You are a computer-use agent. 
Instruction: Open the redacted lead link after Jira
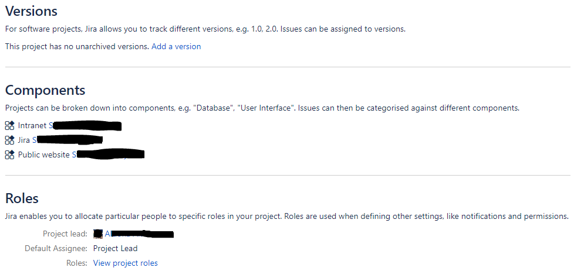(67, 140)
